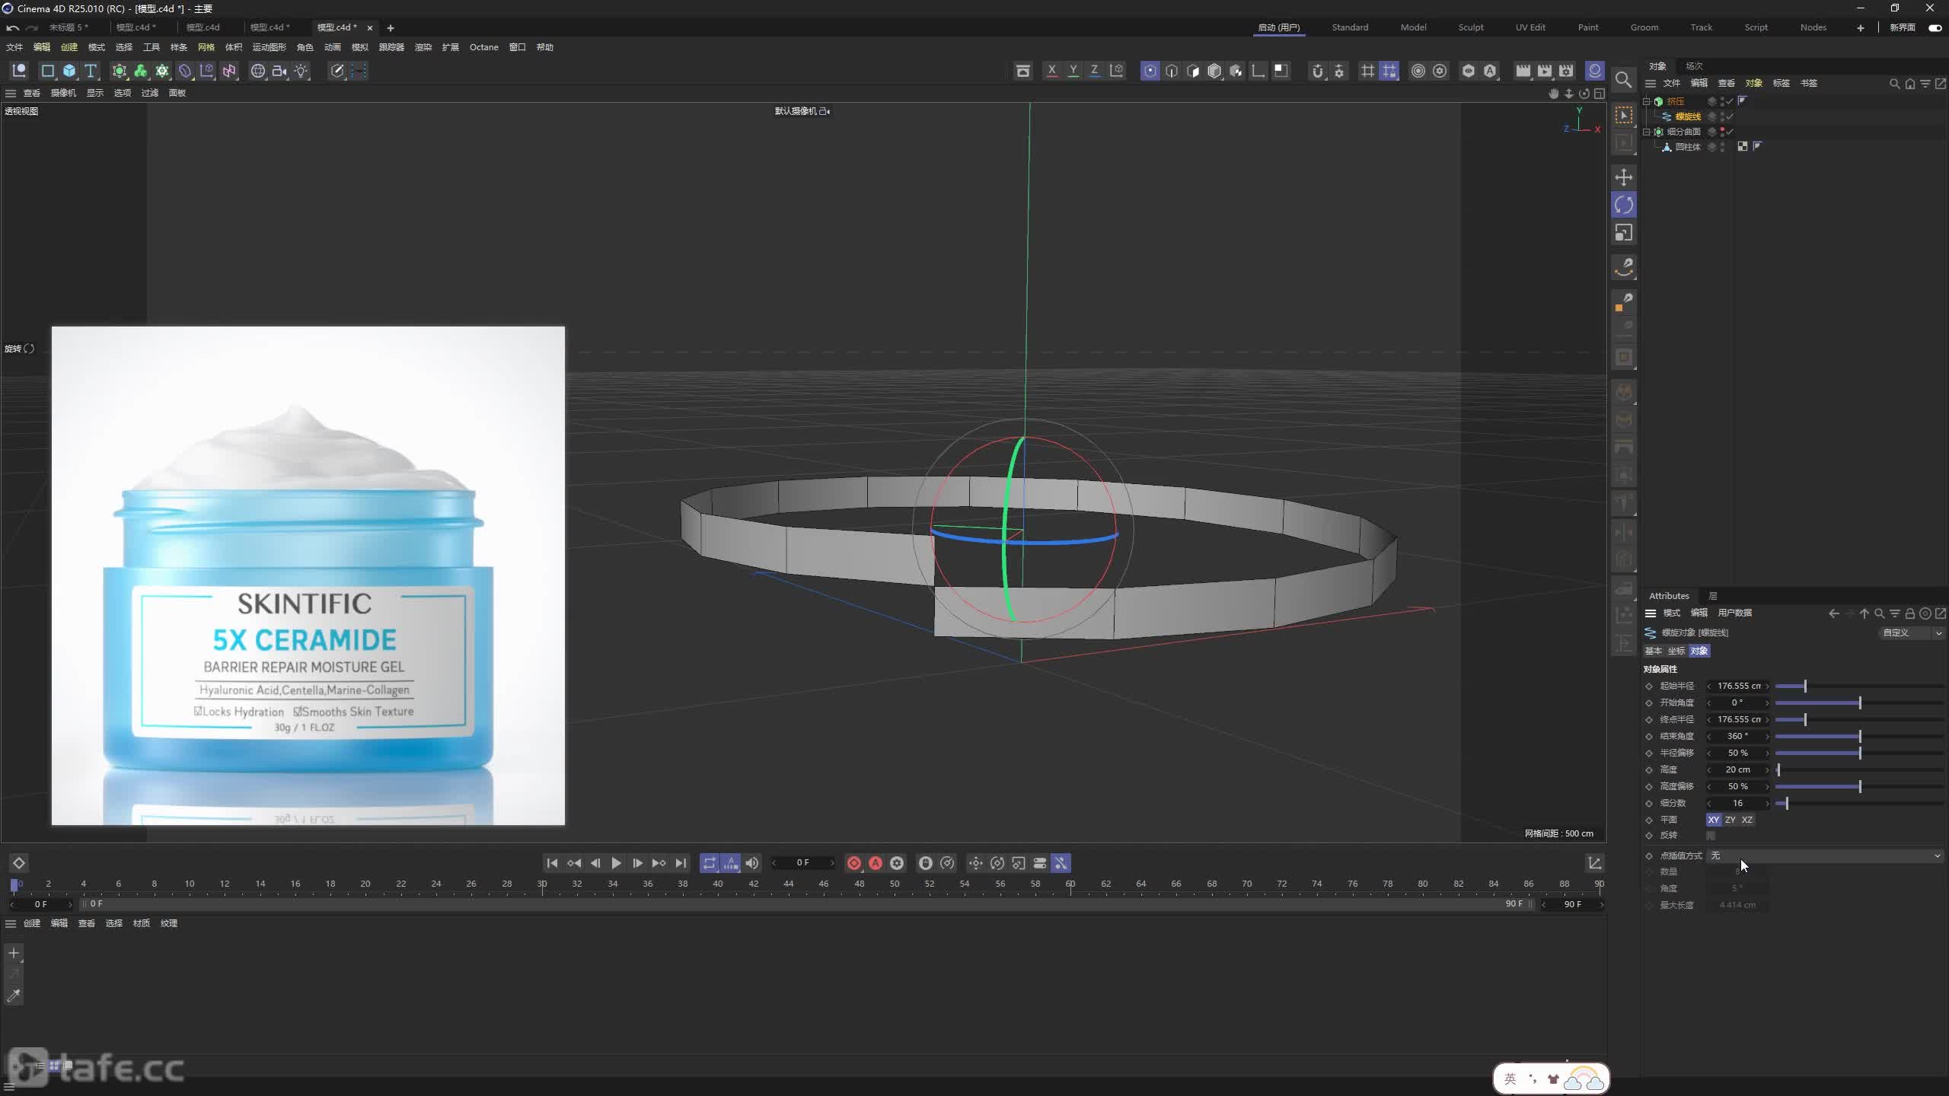Open the Light object icon
This screenshot has height=1096, width=1949.
pos(301,71)
